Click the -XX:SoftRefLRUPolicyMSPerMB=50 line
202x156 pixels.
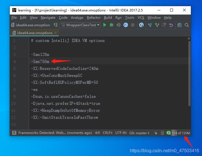(65, 82)
